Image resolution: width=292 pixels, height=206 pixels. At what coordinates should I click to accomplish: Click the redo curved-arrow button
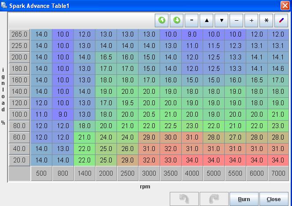(214, 199)
